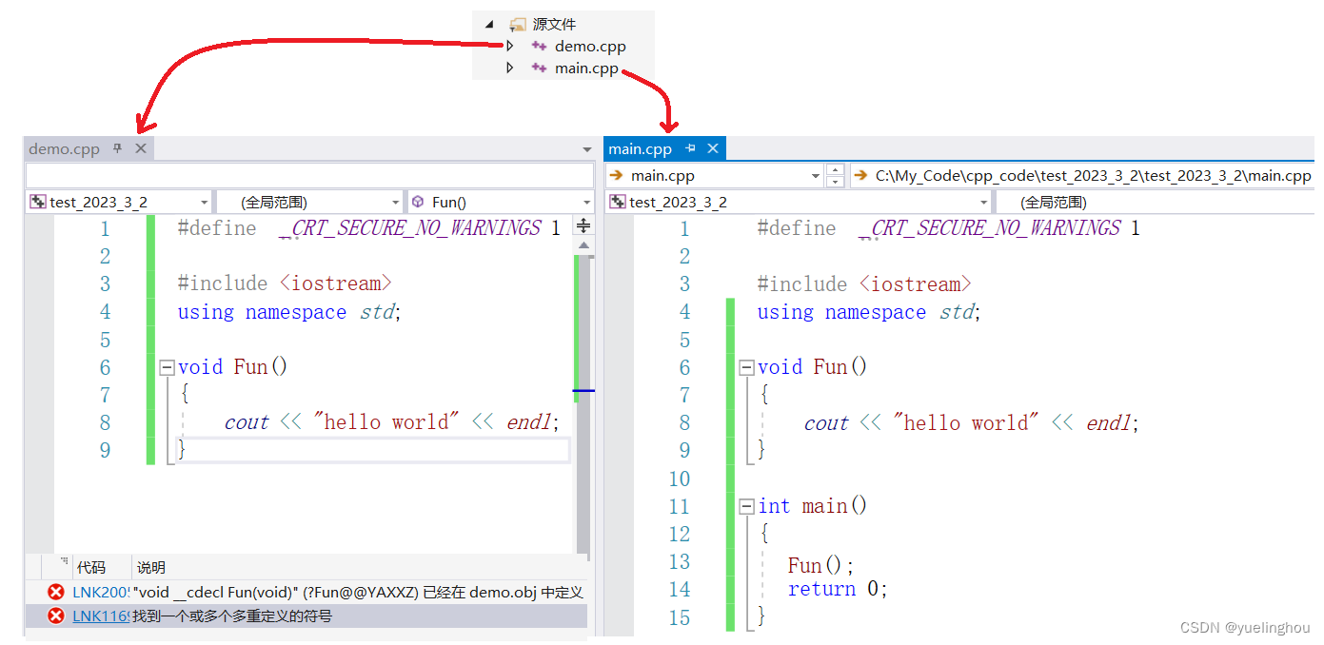Viewport: 1324px width, 645px height.
Task: Click the cout hello world line in demo.cpp
Action: coord(392,422)
